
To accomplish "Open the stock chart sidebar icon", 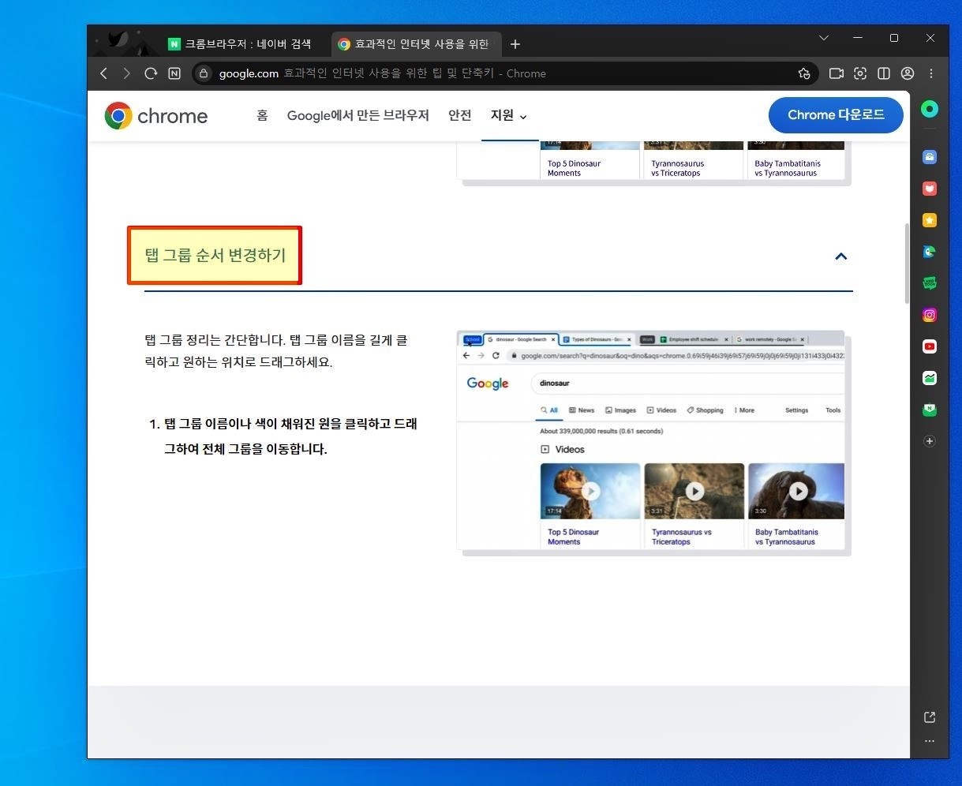I will click(930, 378).
